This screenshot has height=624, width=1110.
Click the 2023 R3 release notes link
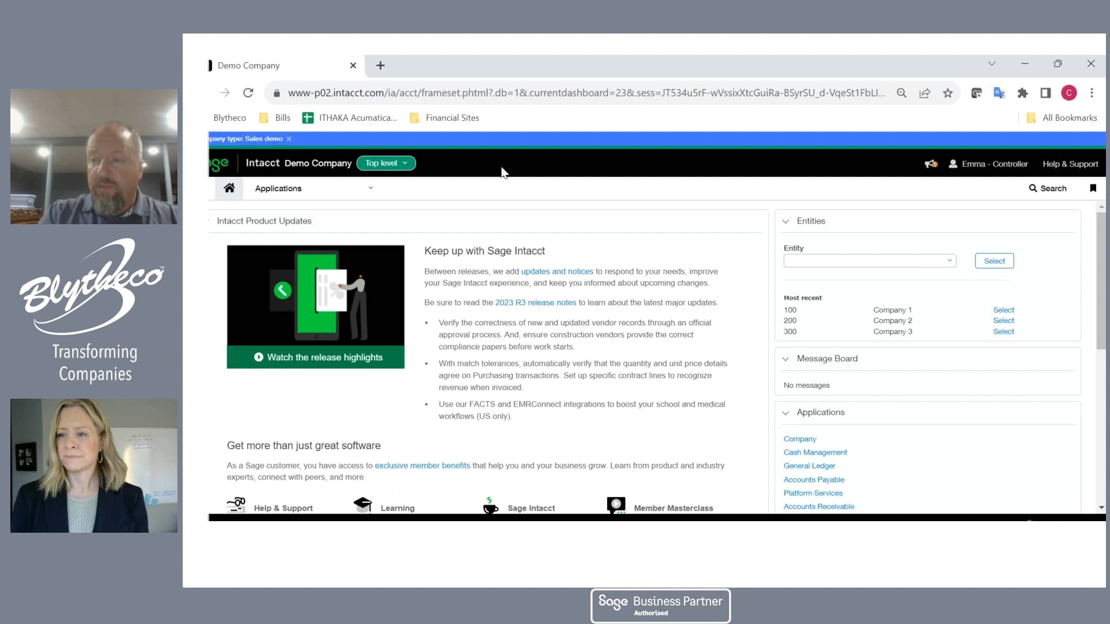click(535, 302)
